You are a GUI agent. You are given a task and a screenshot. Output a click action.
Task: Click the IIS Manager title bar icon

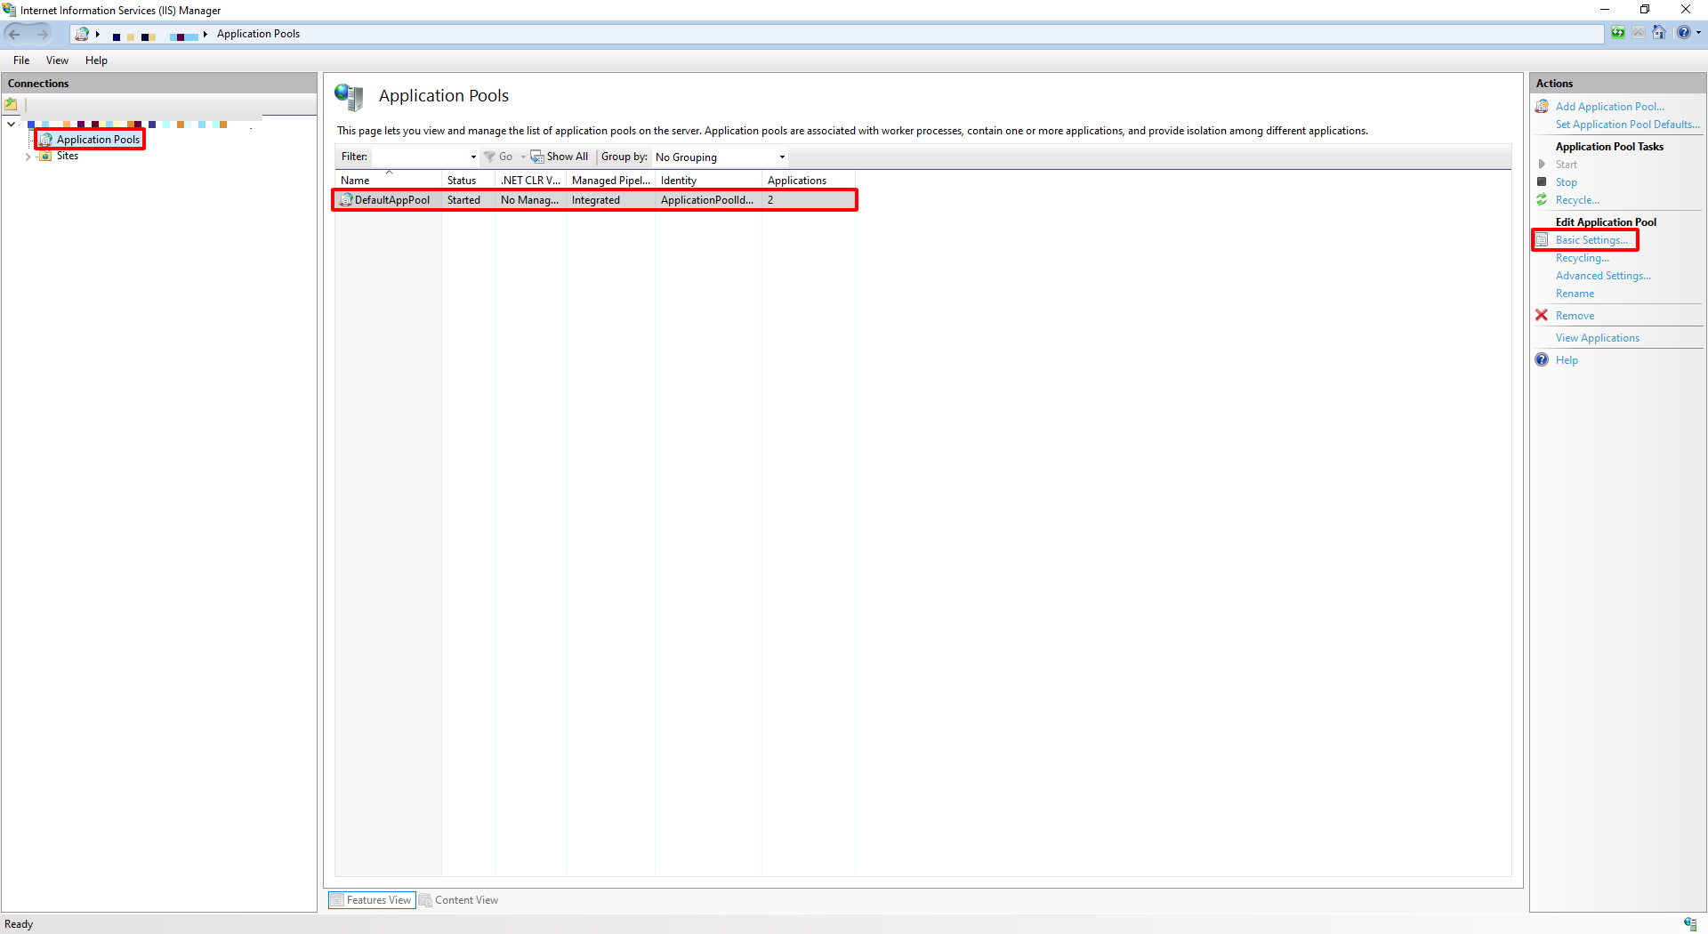point(9,10)
